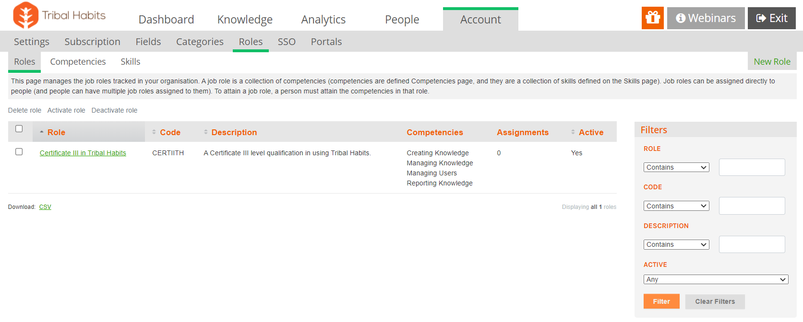Screen dimensions: 803x322
Task: Download the CSV file link
Action: pyautogui.click(x=45, y=207)
